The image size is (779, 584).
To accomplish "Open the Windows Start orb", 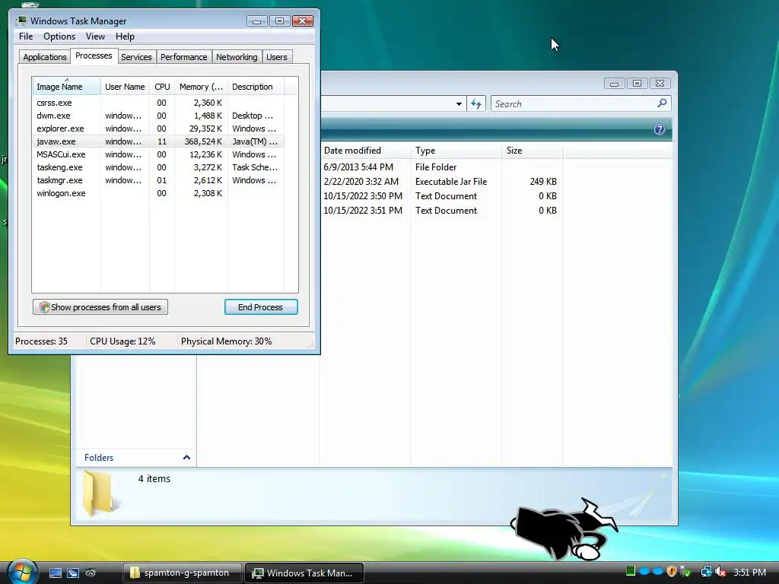I will [22, 572].
